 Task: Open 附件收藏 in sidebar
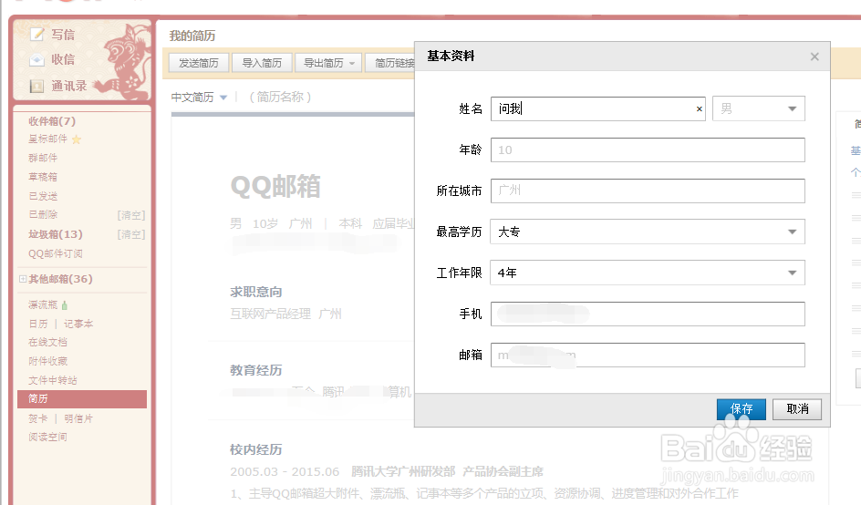47,361
